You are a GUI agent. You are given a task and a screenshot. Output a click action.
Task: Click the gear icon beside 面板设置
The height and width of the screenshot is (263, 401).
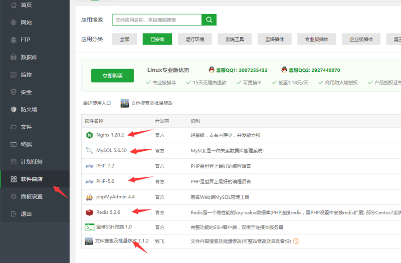coord(14,196)
